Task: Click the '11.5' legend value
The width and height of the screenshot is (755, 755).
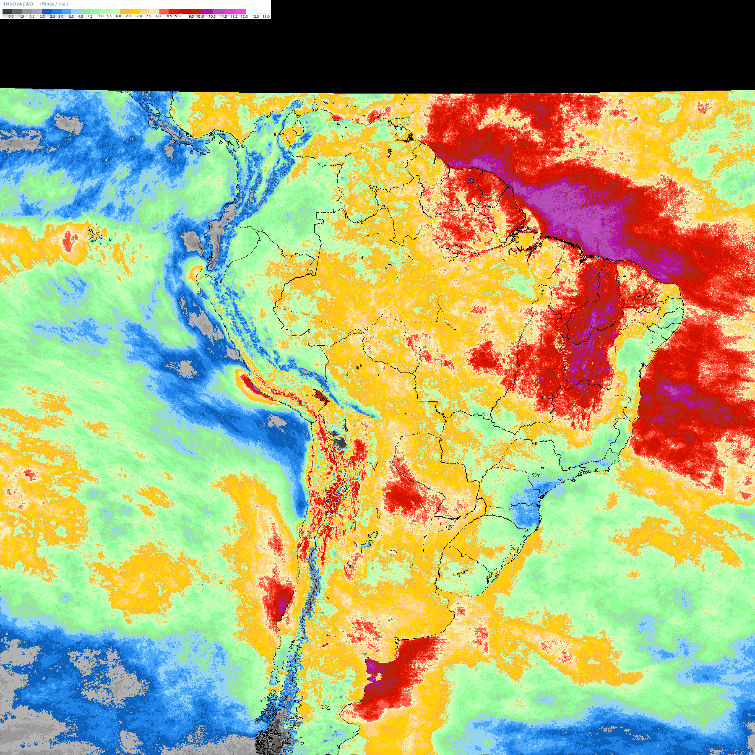Action: tap(234, 16)
